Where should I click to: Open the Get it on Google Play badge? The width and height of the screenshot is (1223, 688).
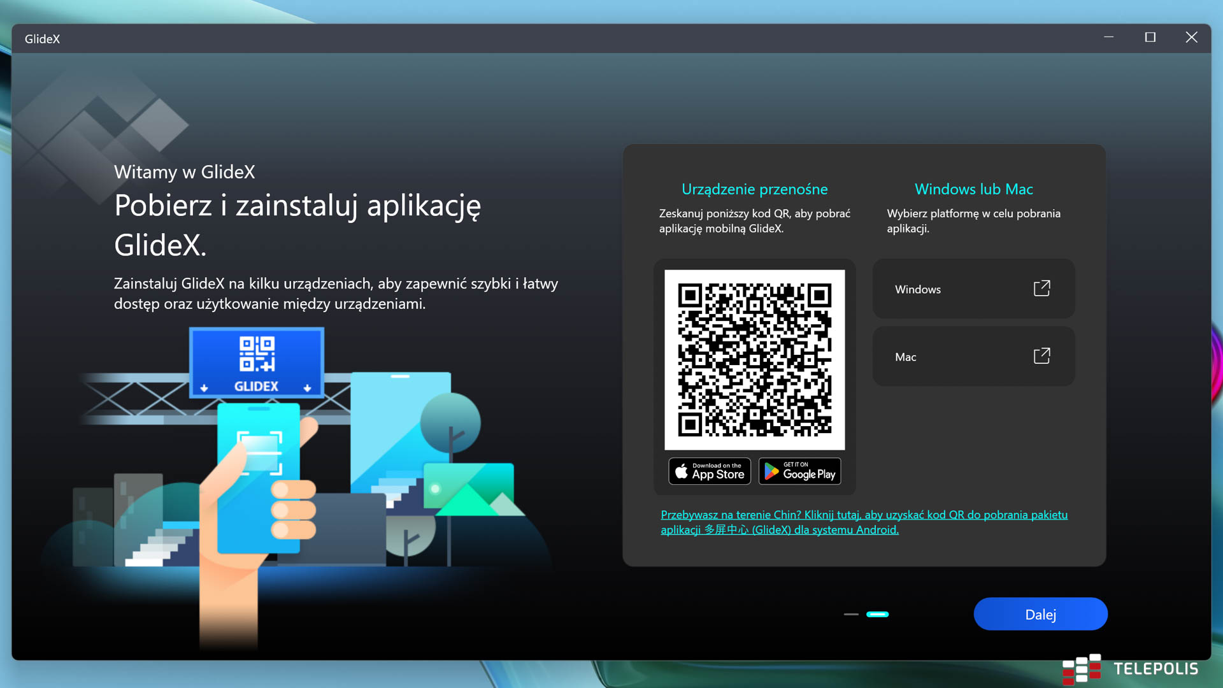click(x=799, y=471)
